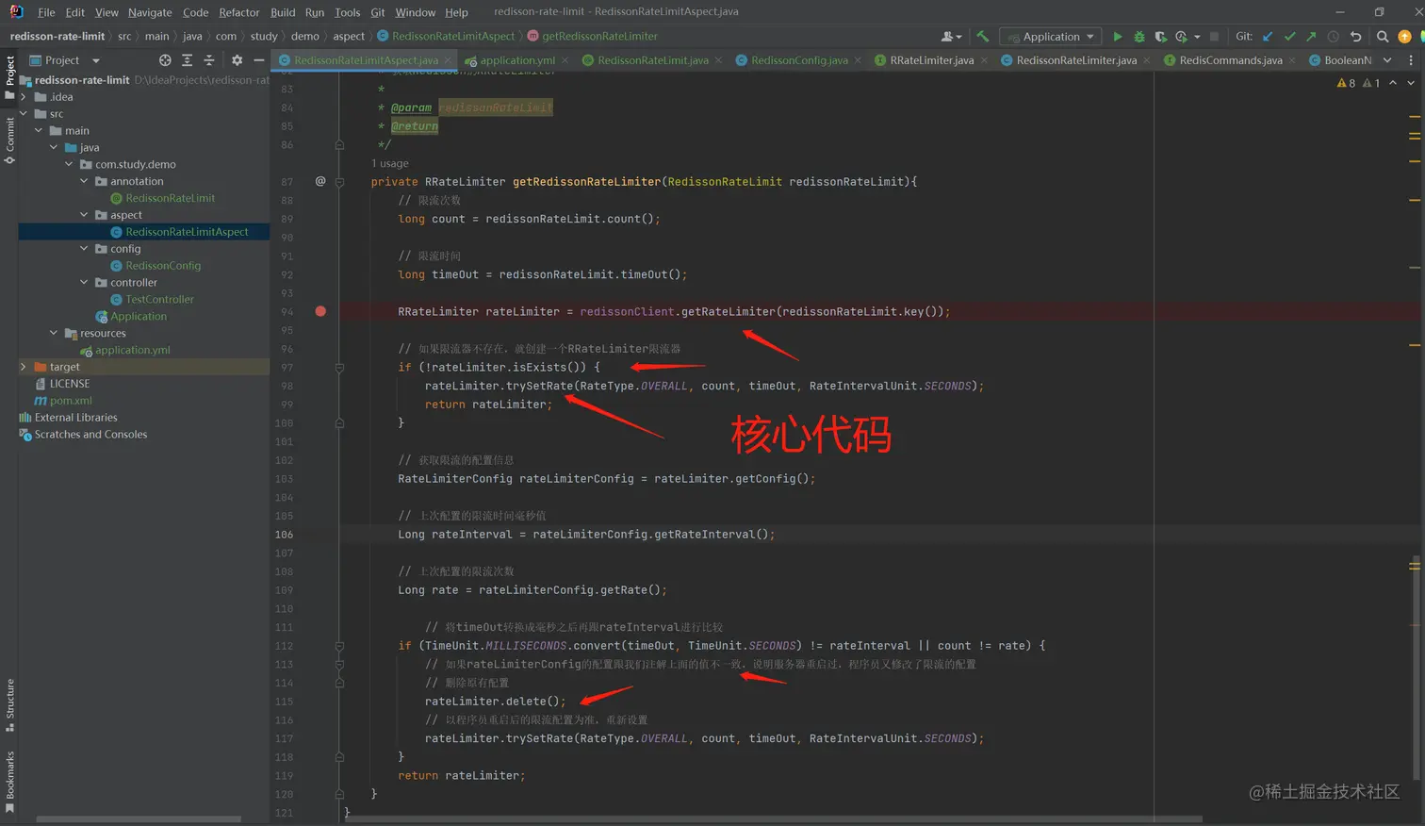
Task: Fold the method at line 87
Action: pos(339,182)
